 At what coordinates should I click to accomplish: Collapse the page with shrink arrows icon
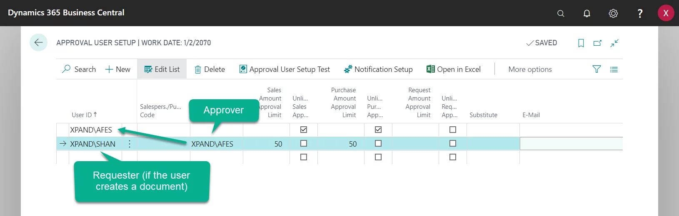[614, 43]
